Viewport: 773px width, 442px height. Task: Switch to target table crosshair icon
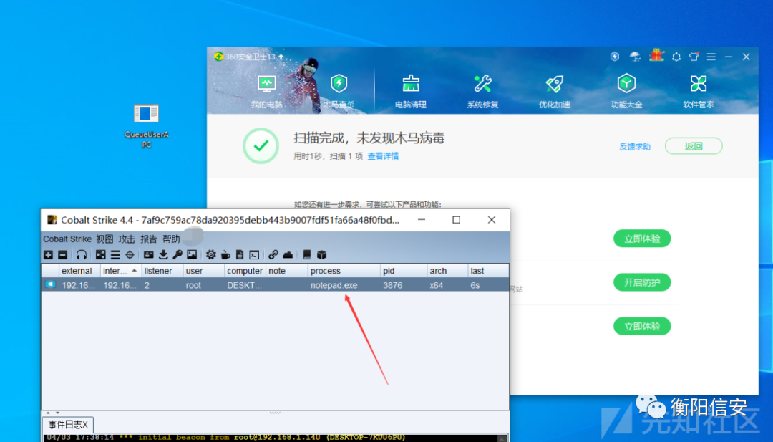click(x=130, y=254)
